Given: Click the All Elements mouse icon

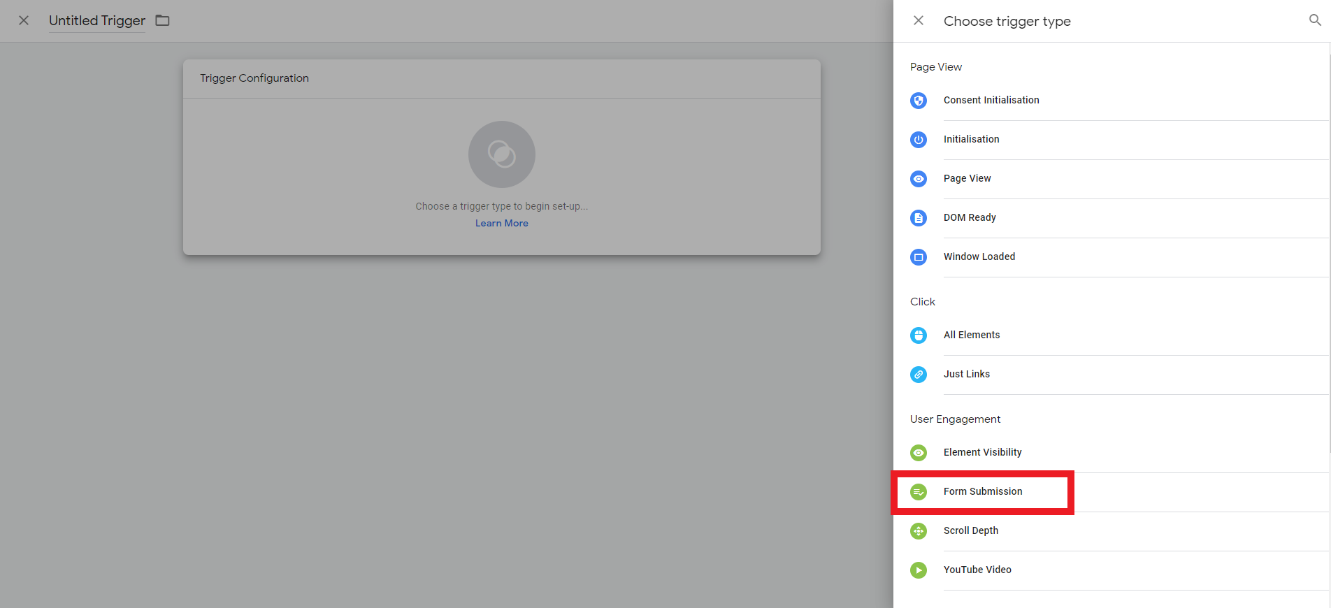Looking at the screenshot, I should click(x=919, y=335).
